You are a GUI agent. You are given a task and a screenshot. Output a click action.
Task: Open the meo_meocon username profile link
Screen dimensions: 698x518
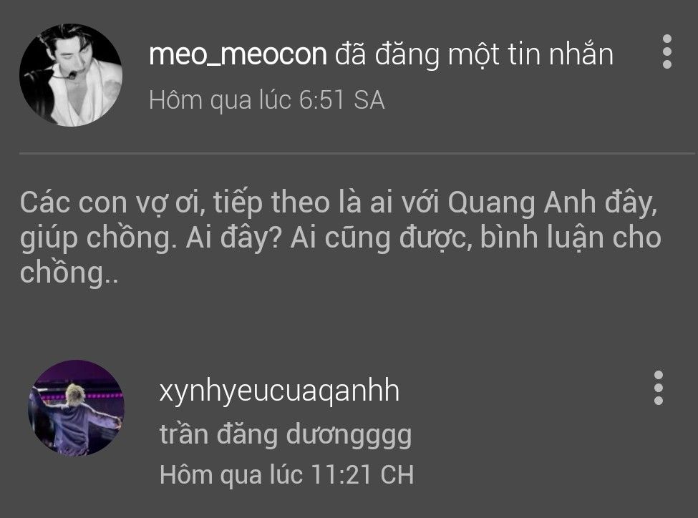238,54
